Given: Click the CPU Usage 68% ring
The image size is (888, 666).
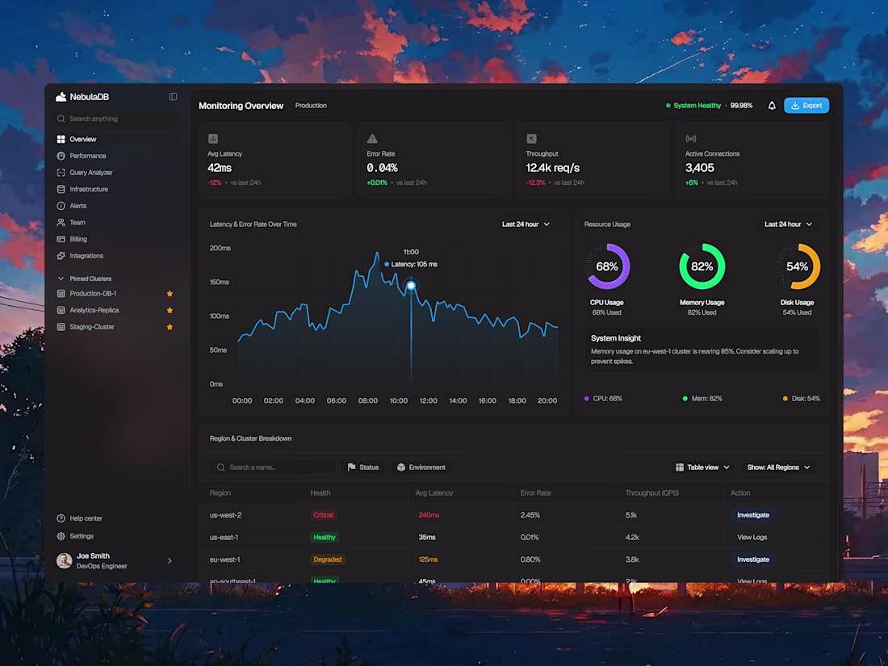Looking at the screenshot, I should [x=607, y=266].
